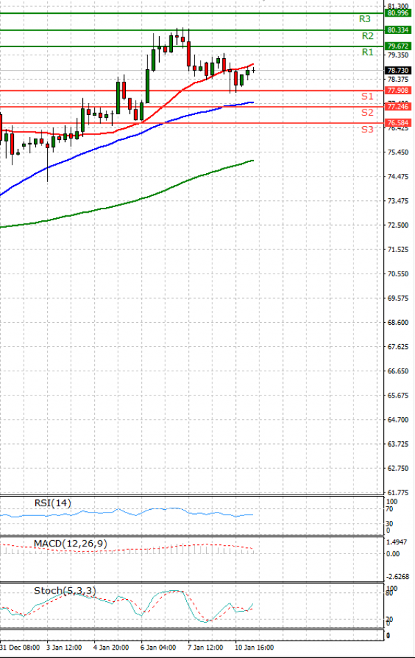Click the R3 resistance label
This screenshot has width=415, height=658.
coord(365,19)
